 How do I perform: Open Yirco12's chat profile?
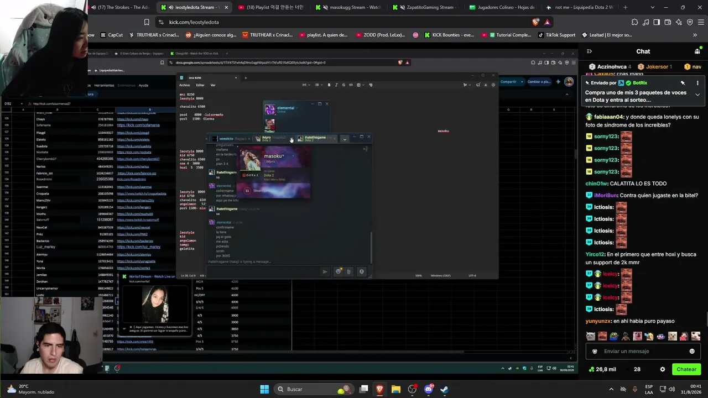tap(595, 254)
